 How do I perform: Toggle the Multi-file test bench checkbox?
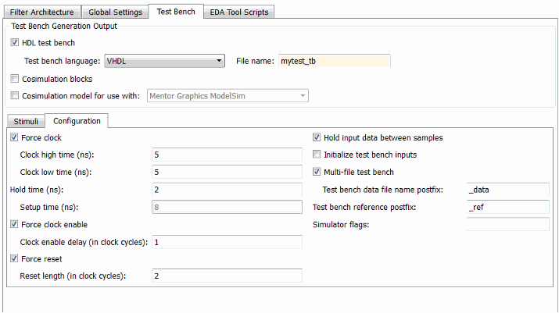click(317, 172)
